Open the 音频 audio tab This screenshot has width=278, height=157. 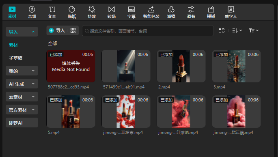[32, 12]
